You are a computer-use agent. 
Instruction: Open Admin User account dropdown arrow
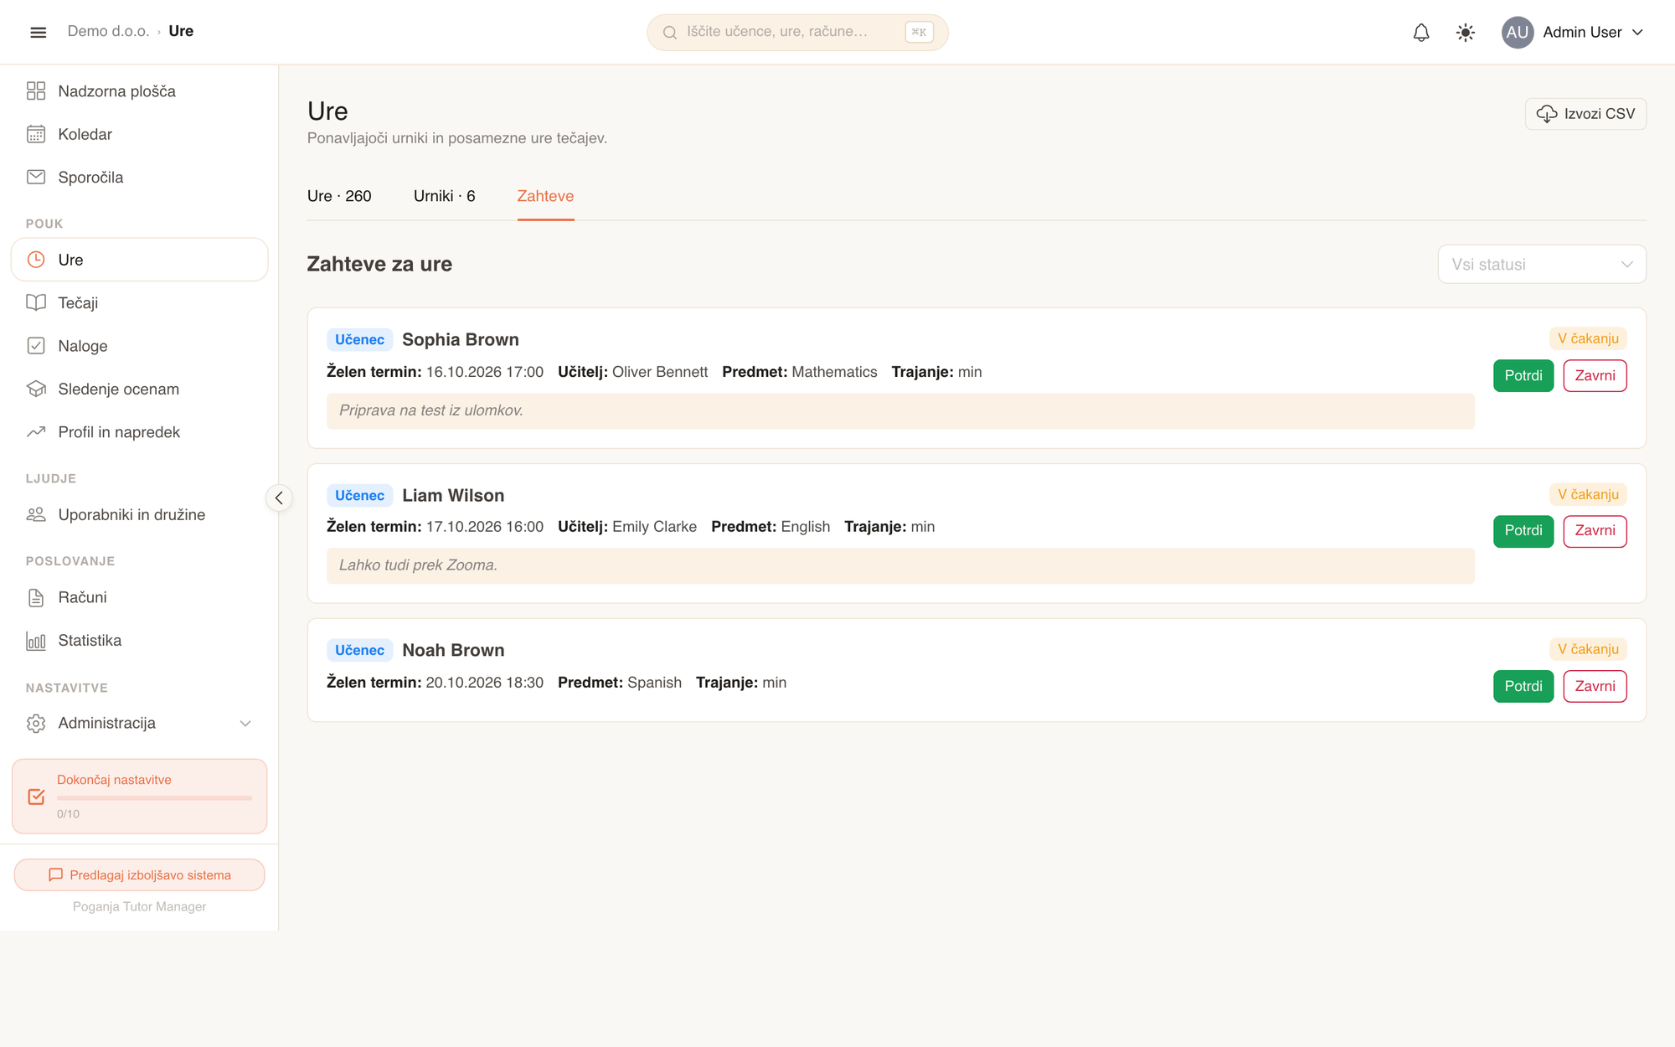[1637, 32]
